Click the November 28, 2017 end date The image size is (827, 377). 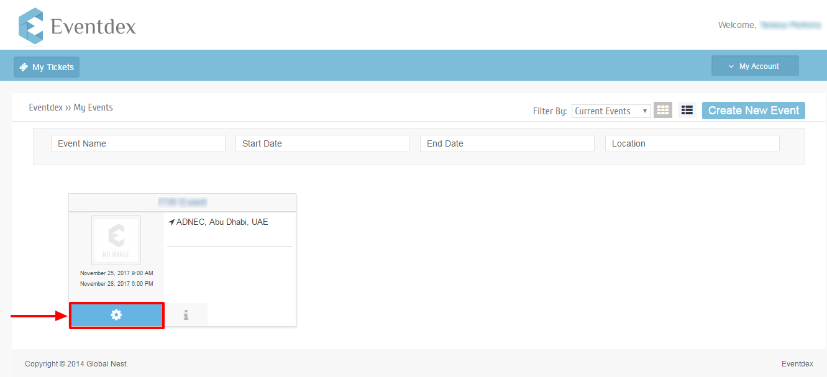(117, 284)
